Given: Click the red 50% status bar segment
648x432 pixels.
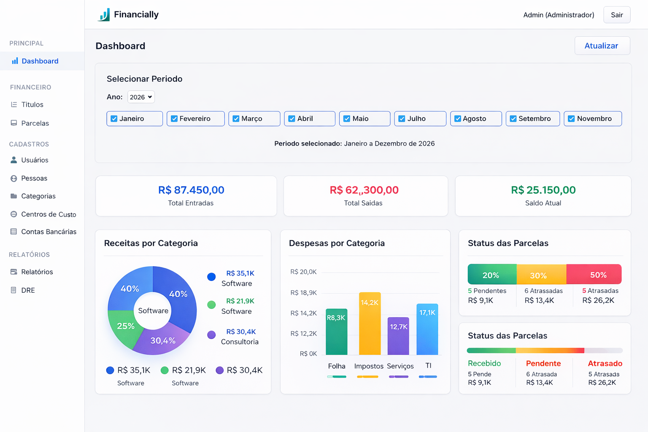Looking at the screenshot, I should [594, 275].
